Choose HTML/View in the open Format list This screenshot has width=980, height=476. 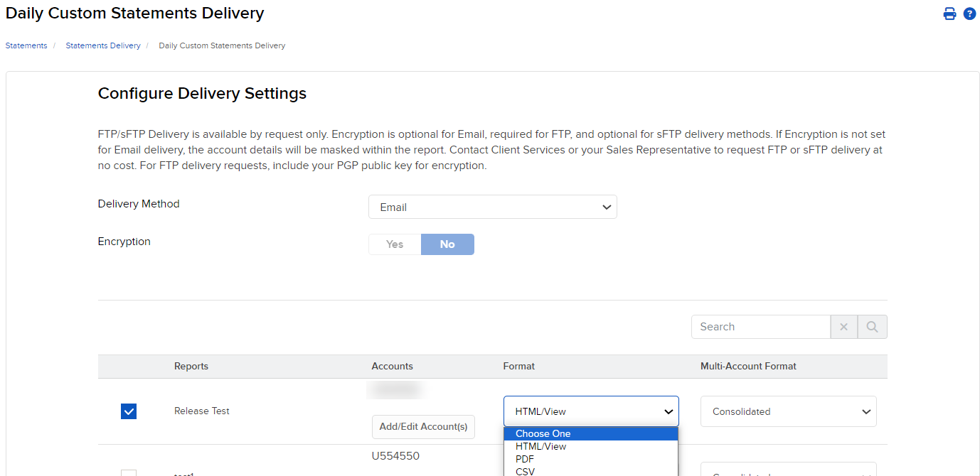[541, 446]
